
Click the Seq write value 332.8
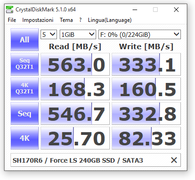coord(146,113)
